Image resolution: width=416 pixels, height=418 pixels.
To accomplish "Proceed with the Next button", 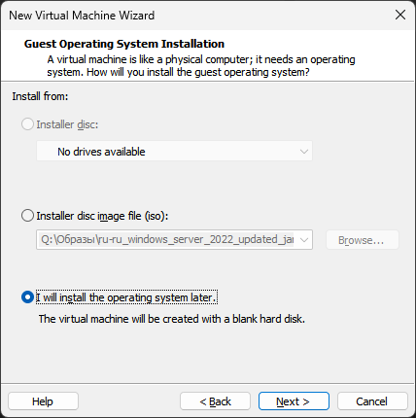I will click(294, 401).
